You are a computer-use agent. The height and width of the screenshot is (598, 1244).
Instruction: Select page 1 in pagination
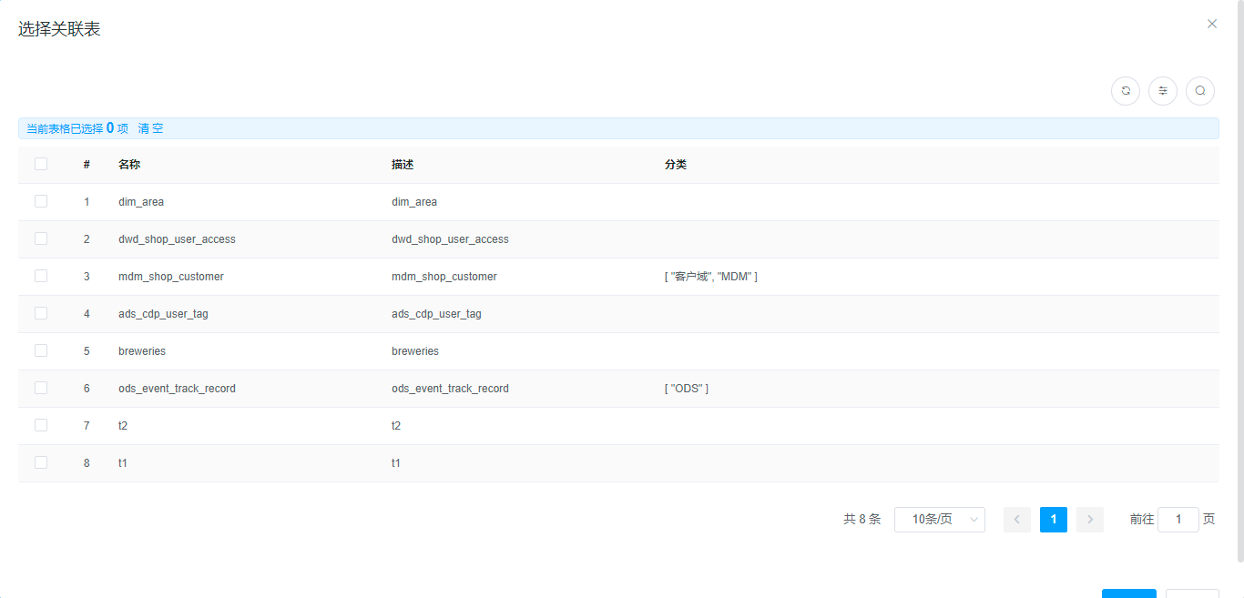pos(1054,520)
